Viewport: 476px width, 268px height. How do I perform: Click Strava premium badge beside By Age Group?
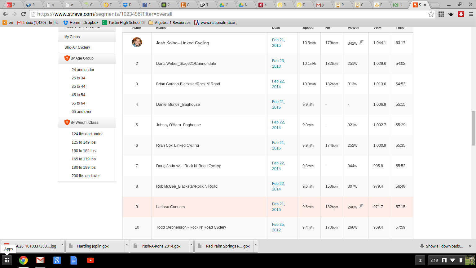(x=67, y=58)
